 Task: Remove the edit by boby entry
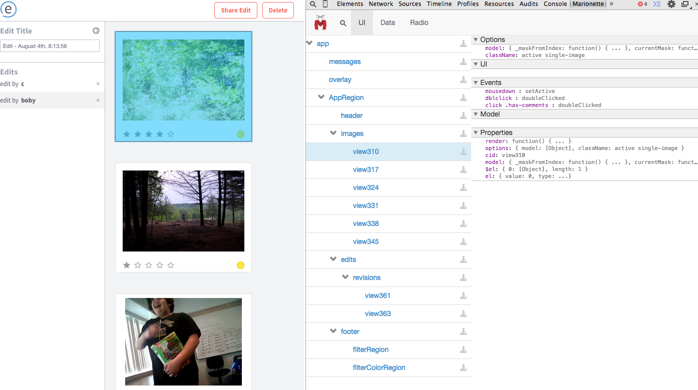(98, 100)
